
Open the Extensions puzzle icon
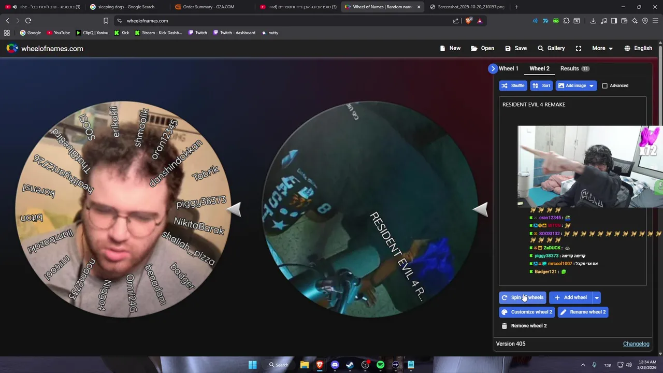[566, 21]
